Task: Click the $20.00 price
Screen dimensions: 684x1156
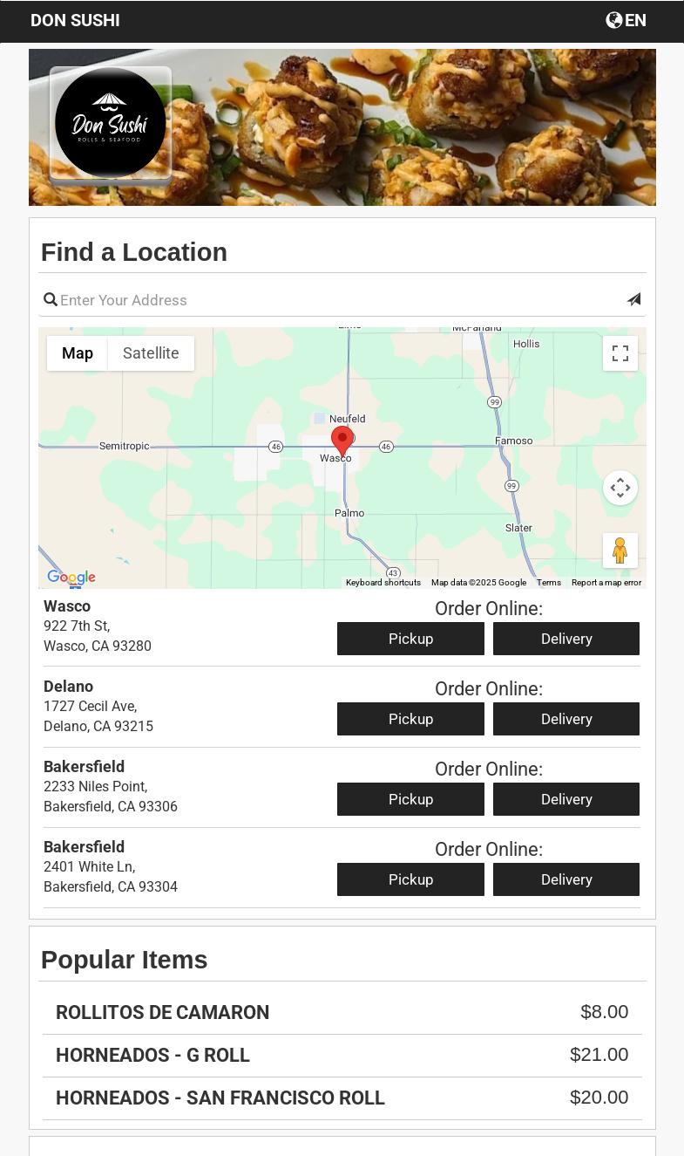Action: point(599,1098)
